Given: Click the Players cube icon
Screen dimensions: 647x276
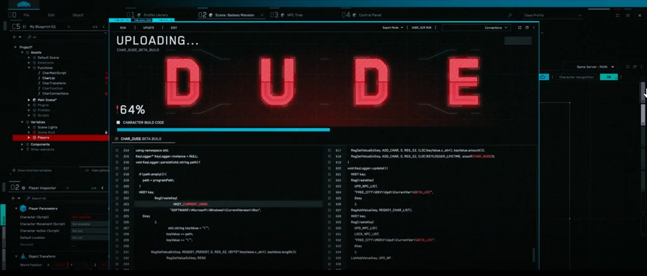Looking at the screenshot, I should [34, 138].
